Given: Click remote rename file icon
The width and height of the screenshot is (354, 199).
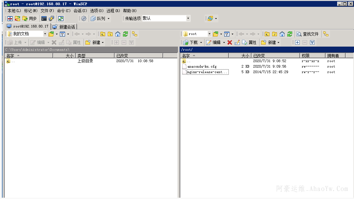Looking at the screenshot, I should [237, 42].
